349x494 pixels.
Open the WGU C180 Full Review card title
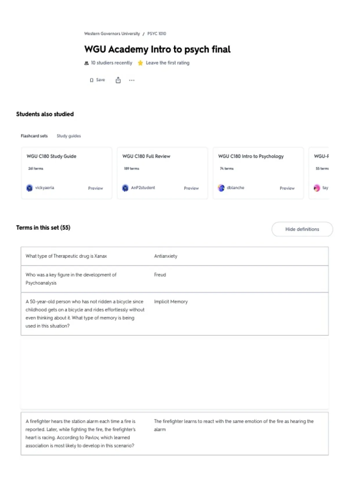[x=146, y=156]
